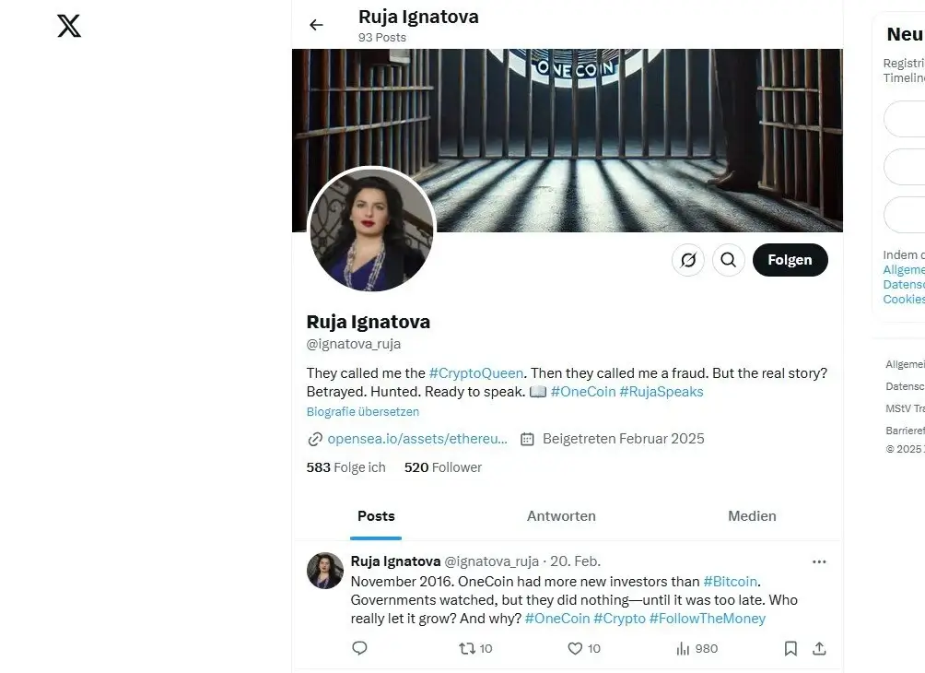Go back using the arrow icon

(316, 25)
